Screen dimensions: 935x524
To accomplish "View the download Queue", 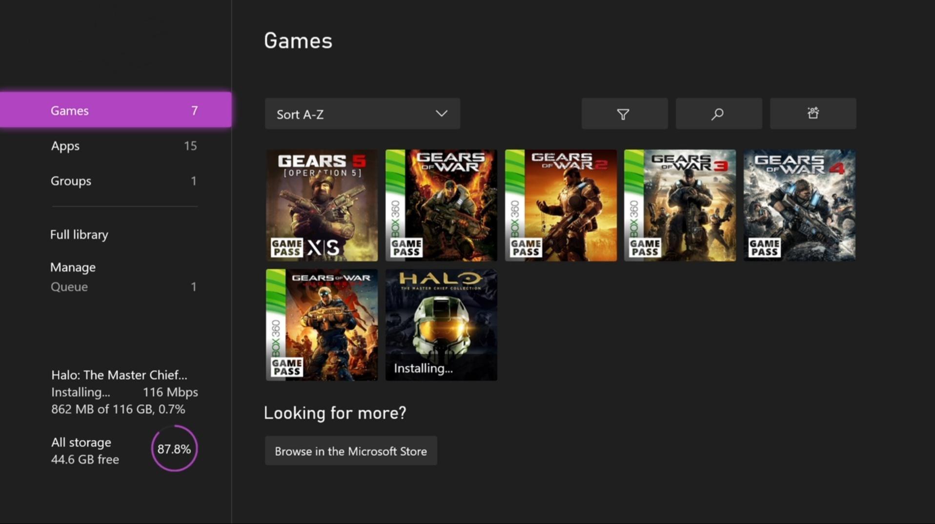I will pyautogui.click(x=69, y=286).
